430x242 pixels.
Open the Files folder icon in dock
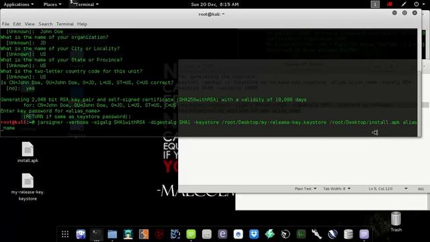click(x=112, y=234)
